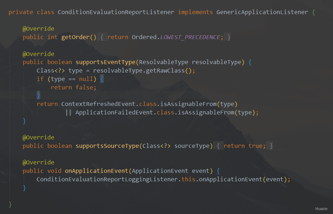This screenshot has width=333, height=214.
Task: Click the @Override annotation above supportsSourceType
Action: coord(38,137)
